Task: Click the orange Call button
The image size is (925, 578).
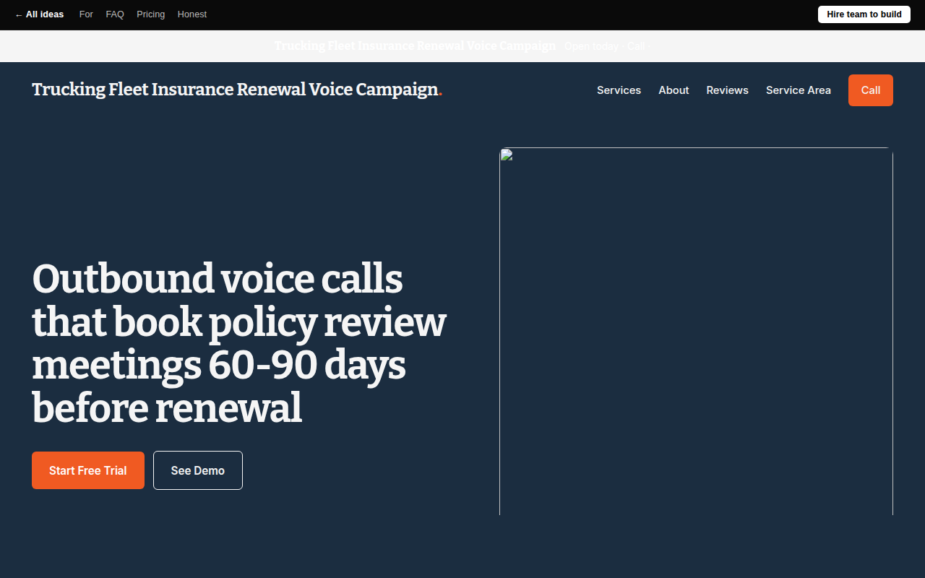Action: (871, 90)
